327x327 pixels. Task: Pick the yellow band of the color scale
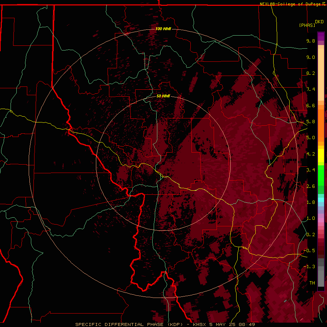click(x=321, y=156)
